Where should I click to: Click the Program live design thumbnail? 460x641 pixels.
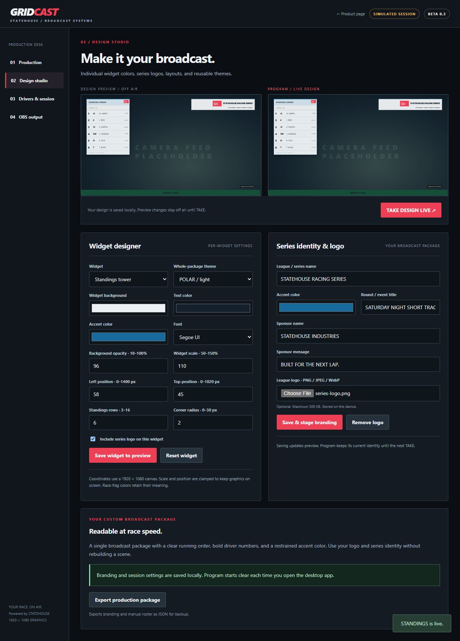point(358,145)
